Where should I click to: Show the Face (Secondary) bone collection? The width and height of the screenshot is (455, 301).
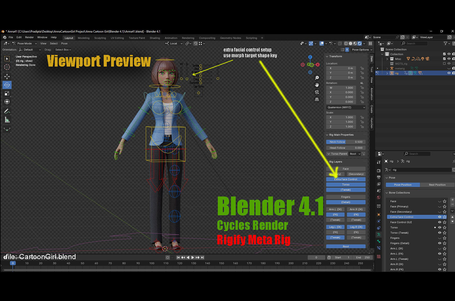(439, 212)
